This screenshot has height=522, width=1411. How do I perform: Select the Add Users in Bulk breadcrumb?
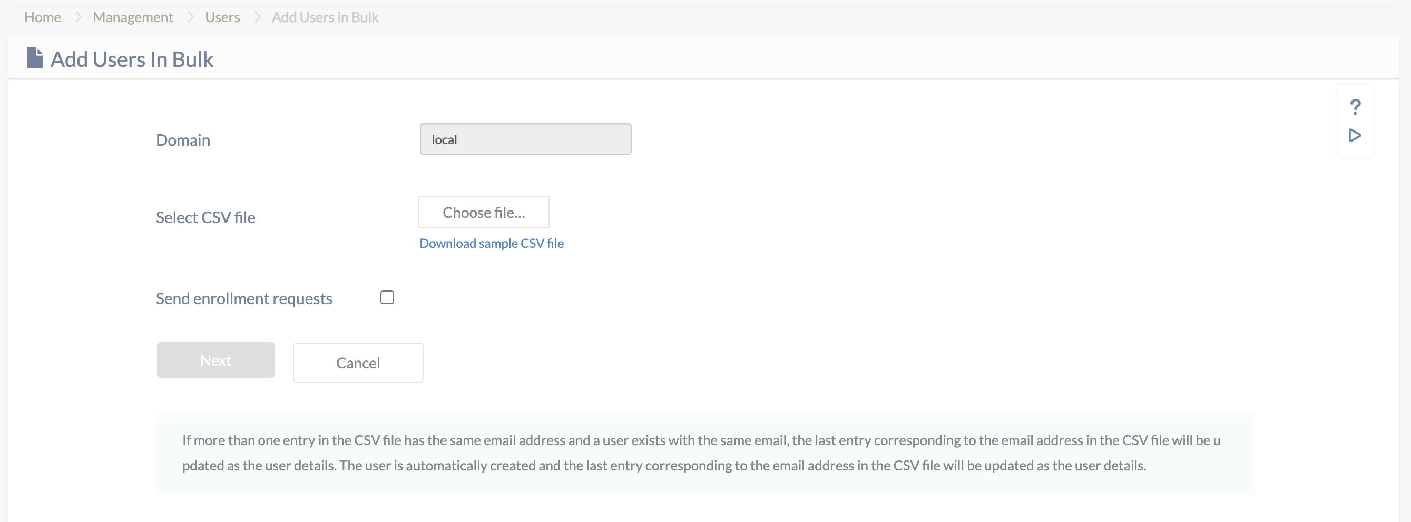point(325,17)
